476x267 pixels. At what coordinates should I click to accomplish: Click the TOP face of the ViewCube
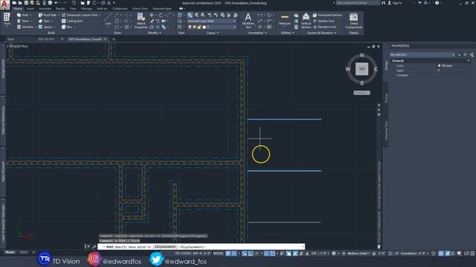(x=362, y=69)
